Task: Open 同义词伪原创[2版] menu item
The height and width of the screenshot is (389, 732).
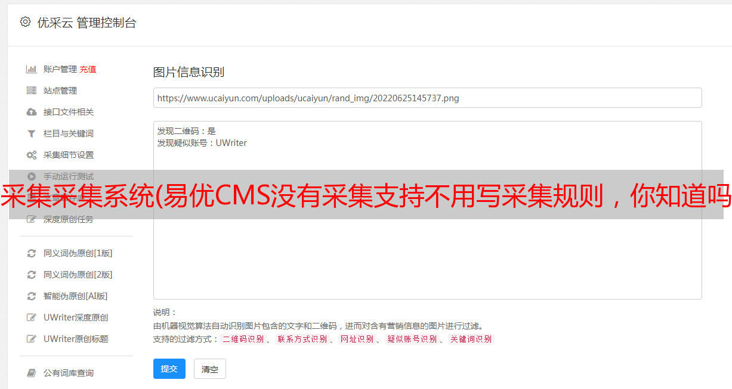Action: tap(78, 275)
